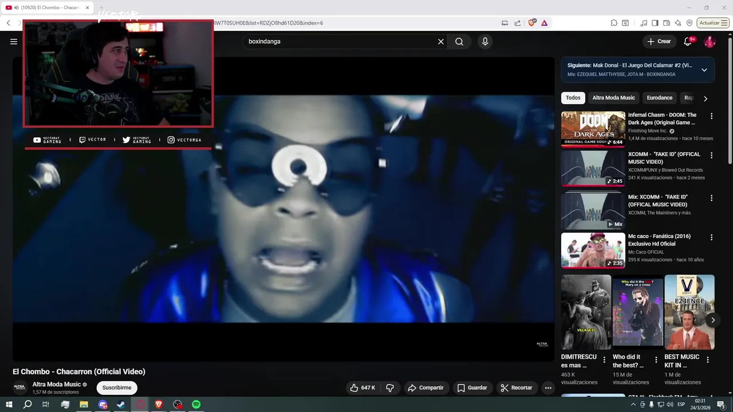This screenshot has height=412, width=733.
Task: Open Mc caco Fanática thumbnail
Action: coord(593,250)
